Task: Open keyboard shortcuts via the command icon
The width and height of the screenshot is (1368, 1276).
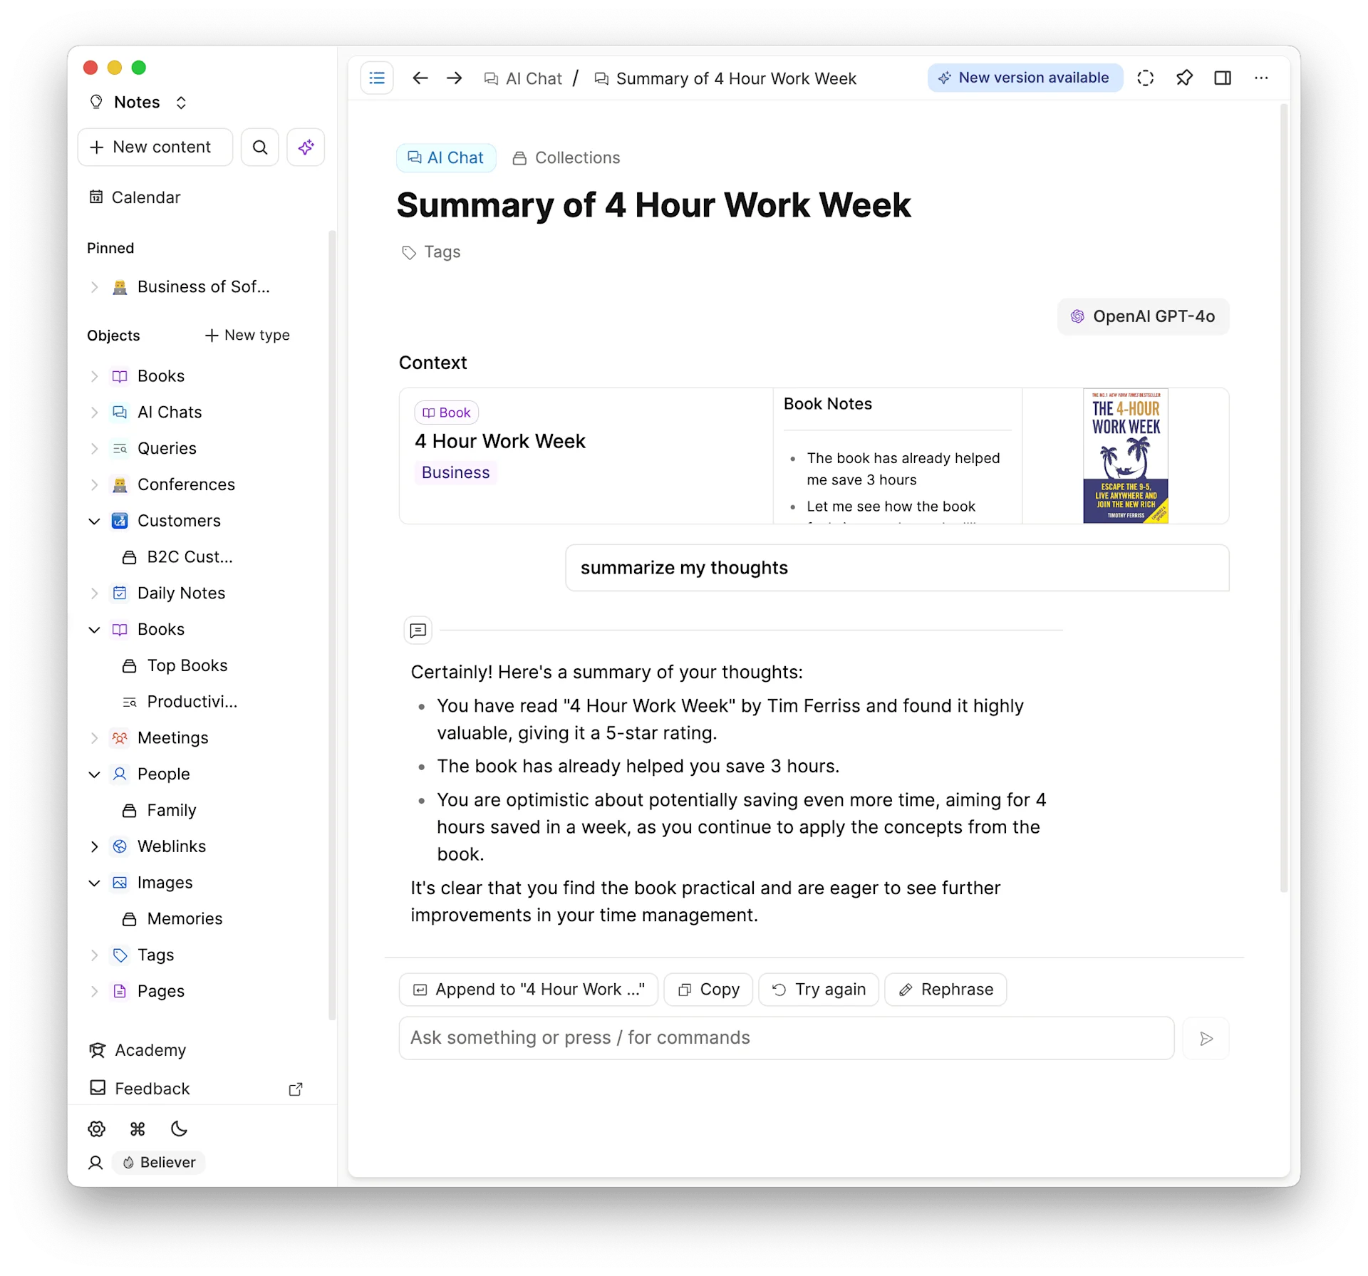Action: pyautogui.click(x=138, y=1129)
